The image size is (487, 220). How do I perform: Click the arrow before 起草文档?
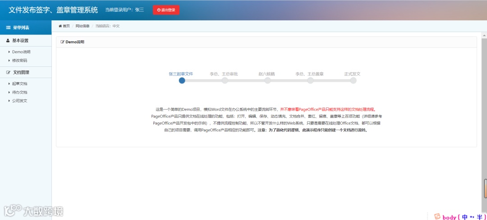tap(9, 84)
